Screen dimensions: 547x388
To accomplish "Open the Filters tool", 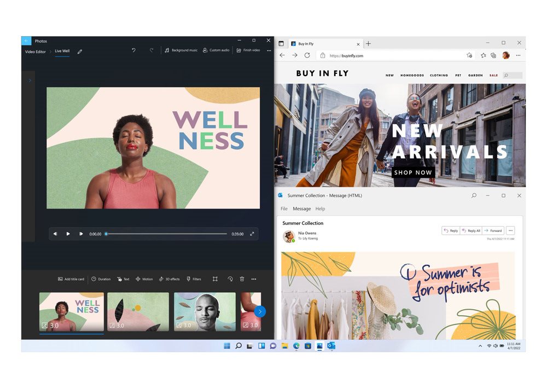I will 195,279.
